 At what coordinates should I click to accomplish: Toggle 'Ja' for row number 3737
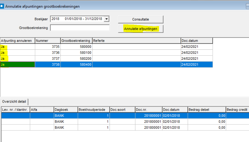tap(17, 58)
